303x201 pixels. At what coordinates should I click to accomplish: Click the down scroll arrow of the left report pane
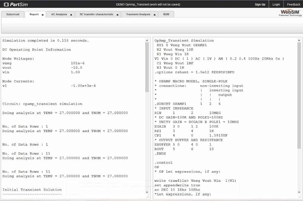pyautogui.click(x=147, y=192)
